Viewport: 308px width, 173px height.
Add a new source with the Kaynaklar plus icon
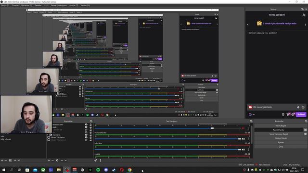click(x=49, y=160)
